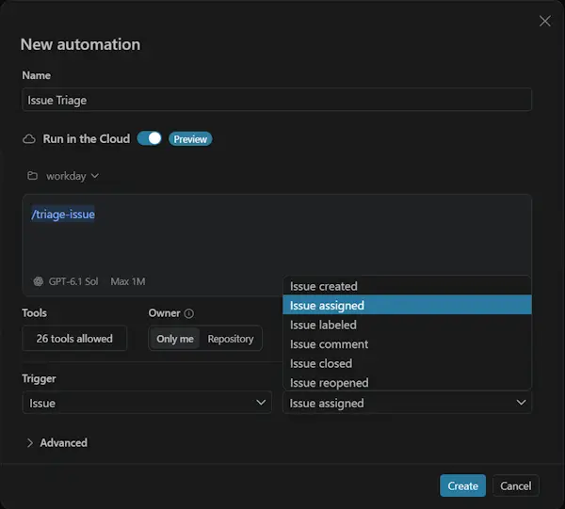Open the Issue trigger type dropdown
This screenshot has width=565, height=509.
tap(147, 403)
